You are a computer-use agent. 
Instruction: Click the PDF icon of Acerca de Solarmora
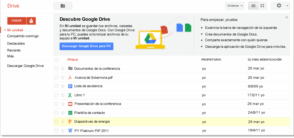[70, 78]
